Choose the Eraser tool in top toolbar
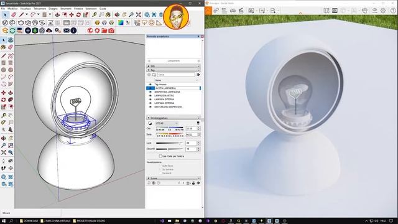 point(14,15)
